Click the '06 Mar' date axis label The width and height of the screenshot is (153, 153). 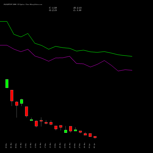pos(11,145)
